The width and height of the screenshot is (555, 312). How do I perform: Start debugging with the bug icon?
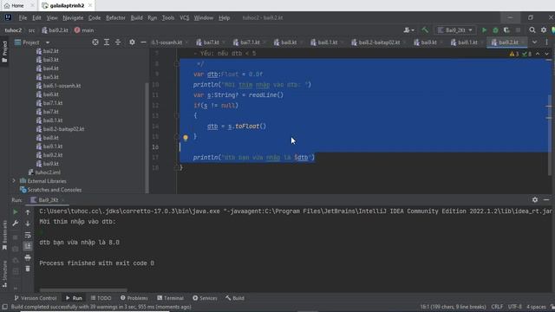click(x=495, y=30)
